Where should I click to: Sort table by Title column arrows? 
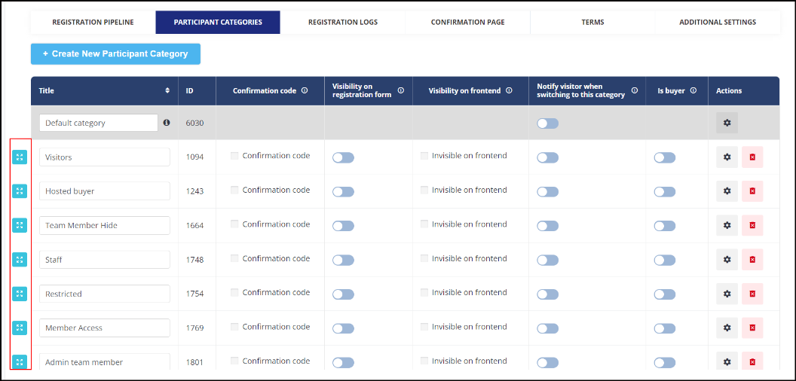pos(167,91)
